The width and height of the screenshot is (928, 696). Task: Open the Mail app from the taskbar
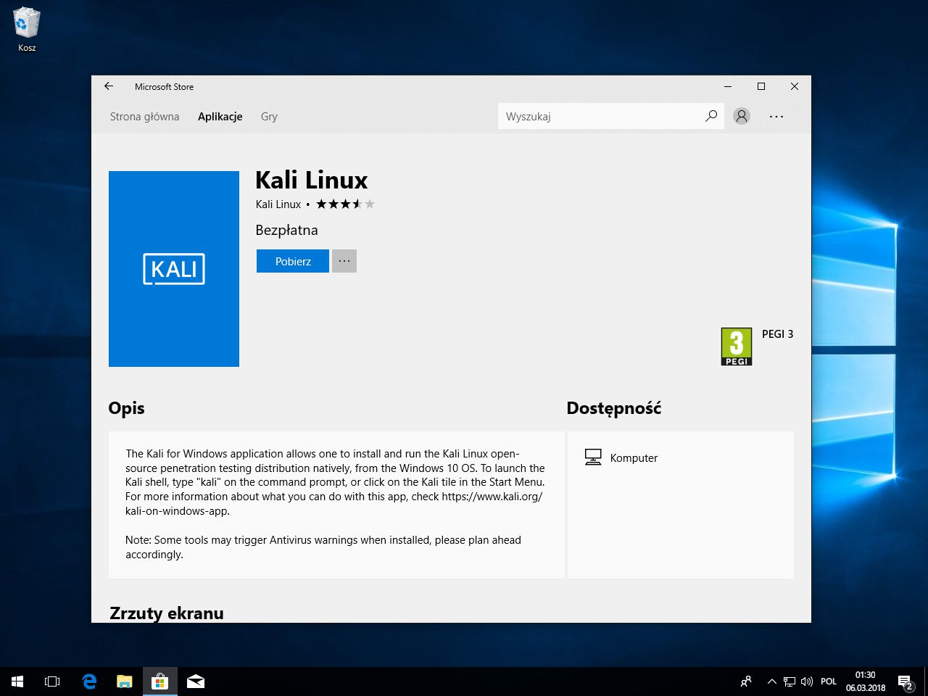pos(196,681)
